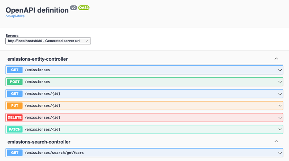
Task: Expand the GET /emissionses/{id} row chevron
Action: [280, 94]
